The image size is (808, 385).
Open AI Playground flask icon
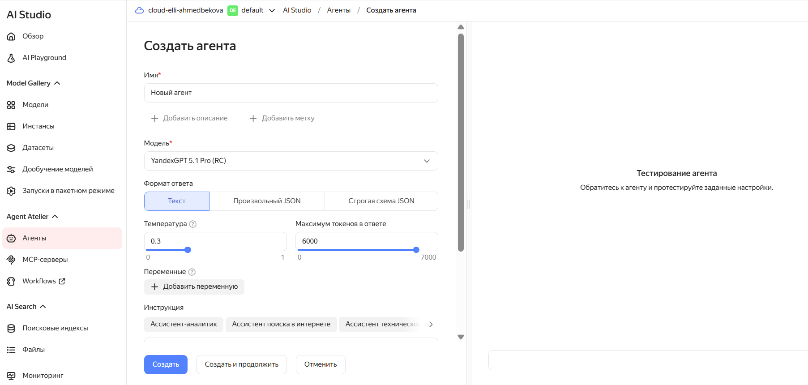pos(11,58)
